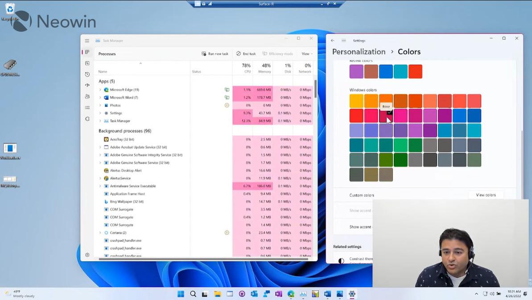Image resolution: width=532 pixels, height=300 pixels.
Task: Open OneNote from the taskbar
Action: click(278, 294)
